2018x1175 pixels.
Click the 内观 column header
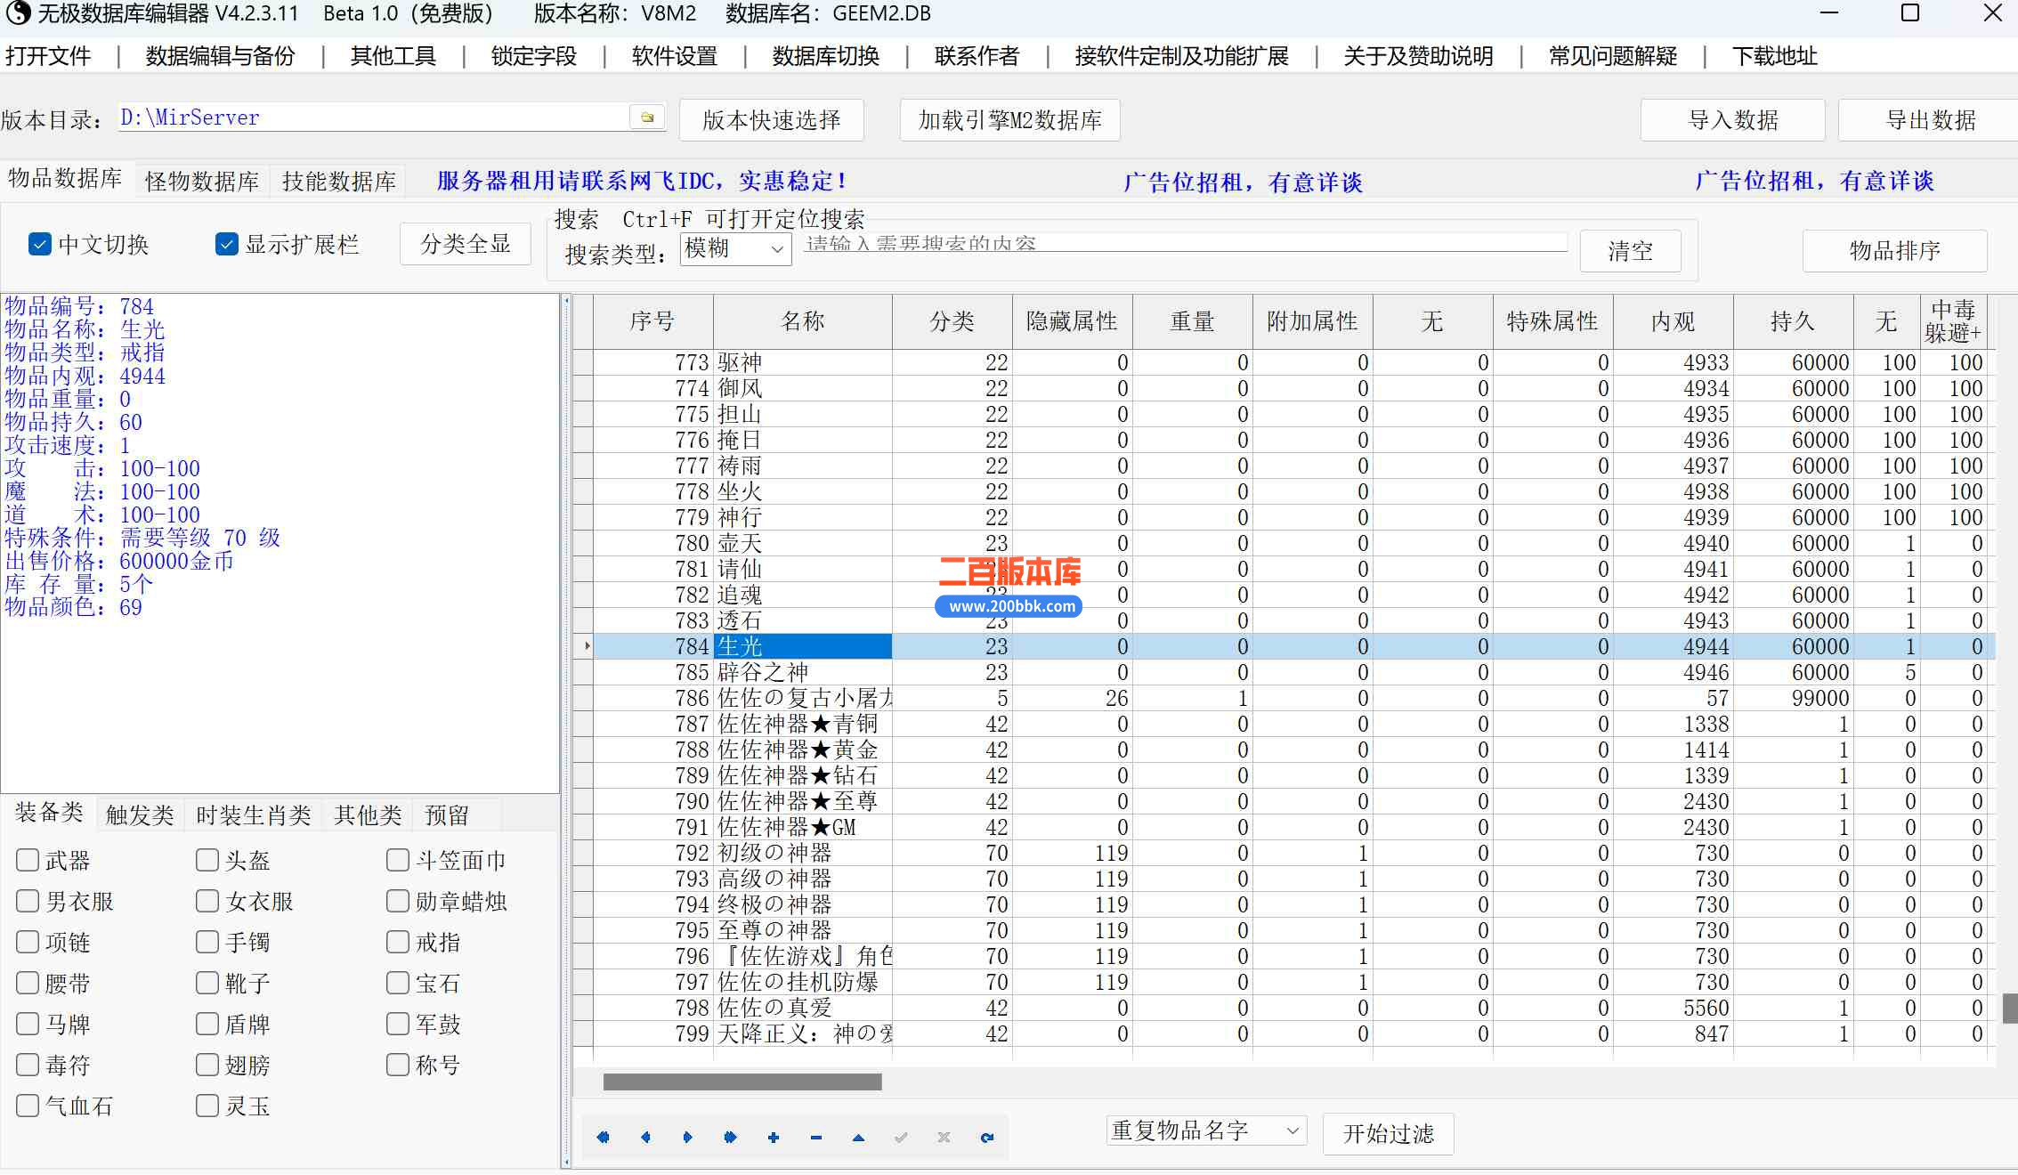[x=1673, y=321]
